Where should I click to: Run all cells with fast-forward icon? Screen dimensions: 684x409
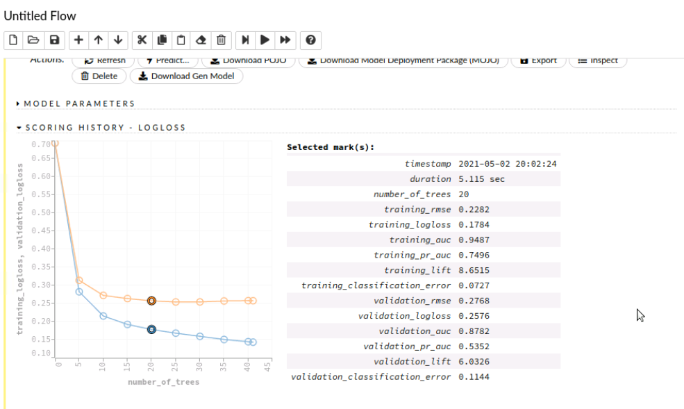[285, 40]
